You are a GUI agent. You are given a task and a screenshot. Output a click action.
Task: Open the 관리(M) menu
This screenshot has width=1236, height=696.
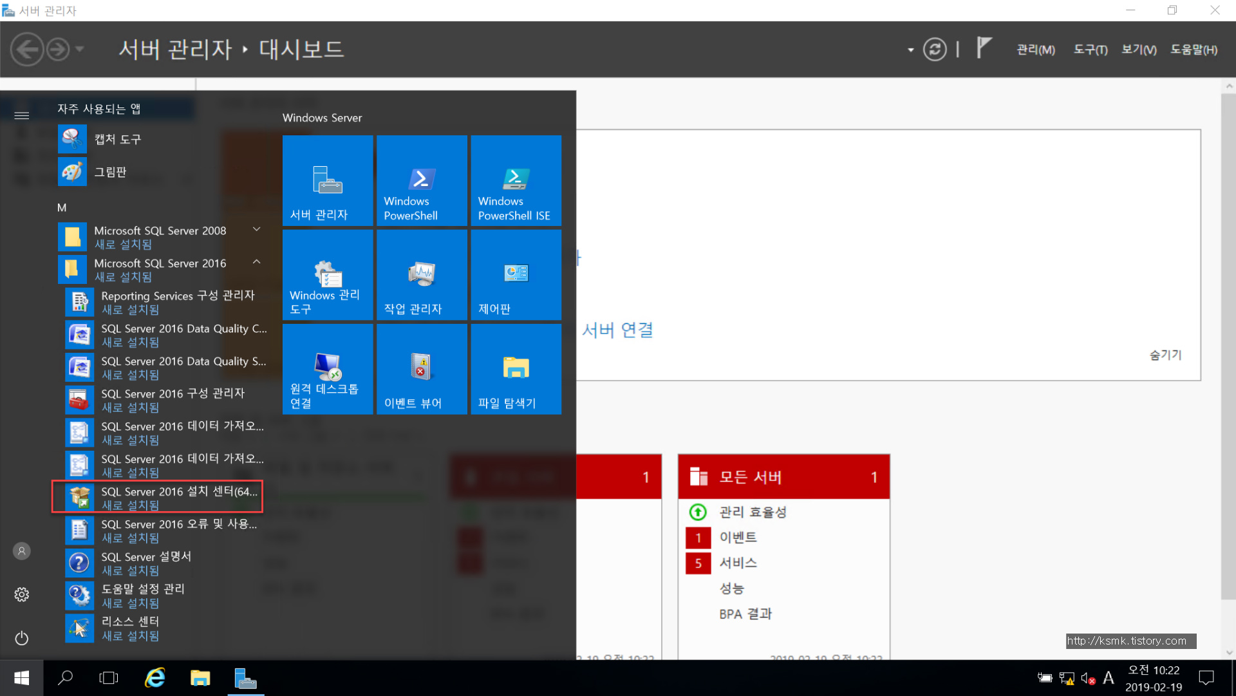tap(1035, 50)
